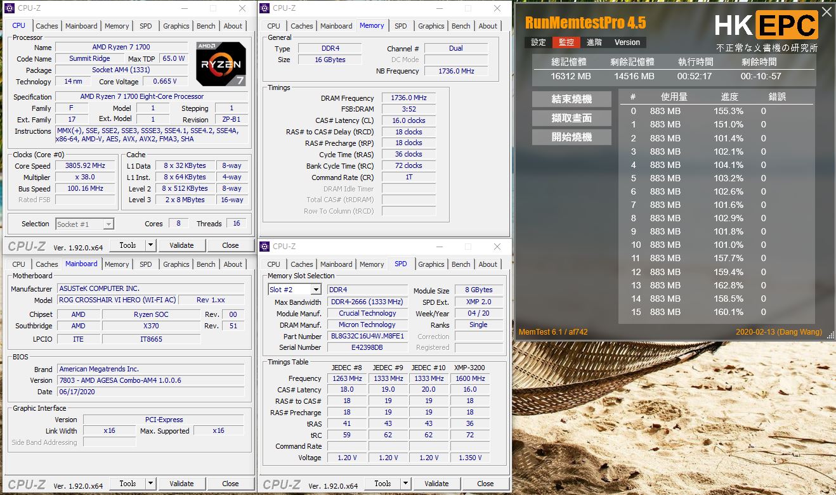This screenshot has width=836, height=495.
Task: Click the Package value Socket AM4 (1331)
Action: tap(121, 70)
